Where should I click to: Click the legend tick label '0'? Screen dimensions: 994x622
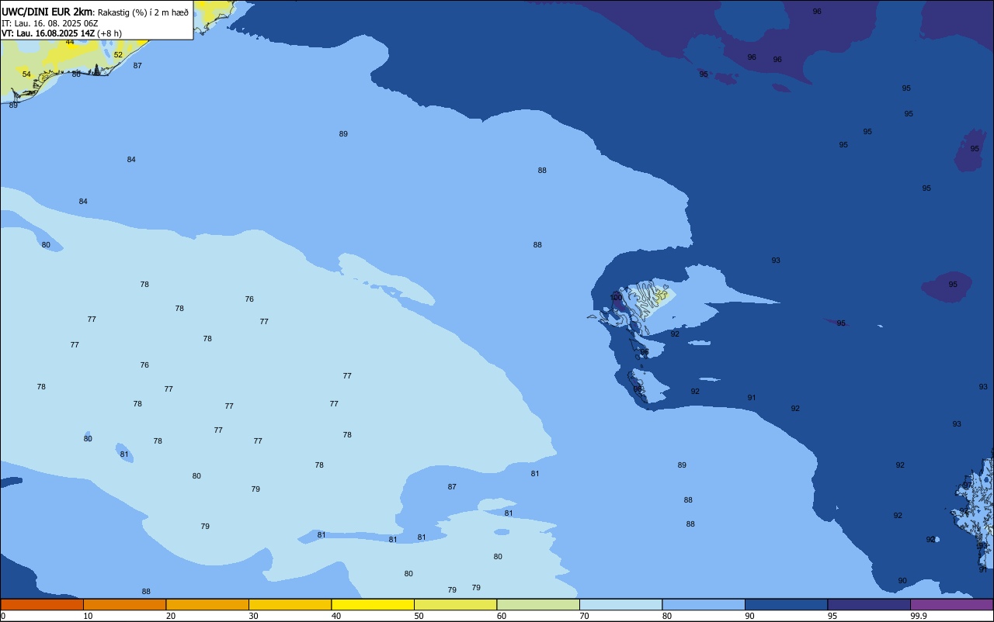click(3, 616)
